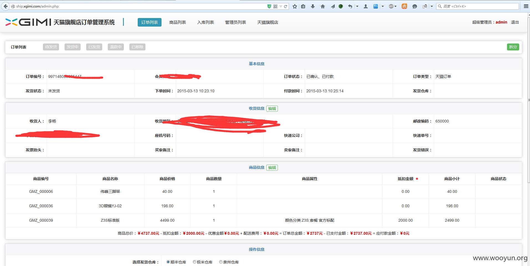Filter orders by 待发货 status
The image size is (530, 266).
click(x=51, y=47)
